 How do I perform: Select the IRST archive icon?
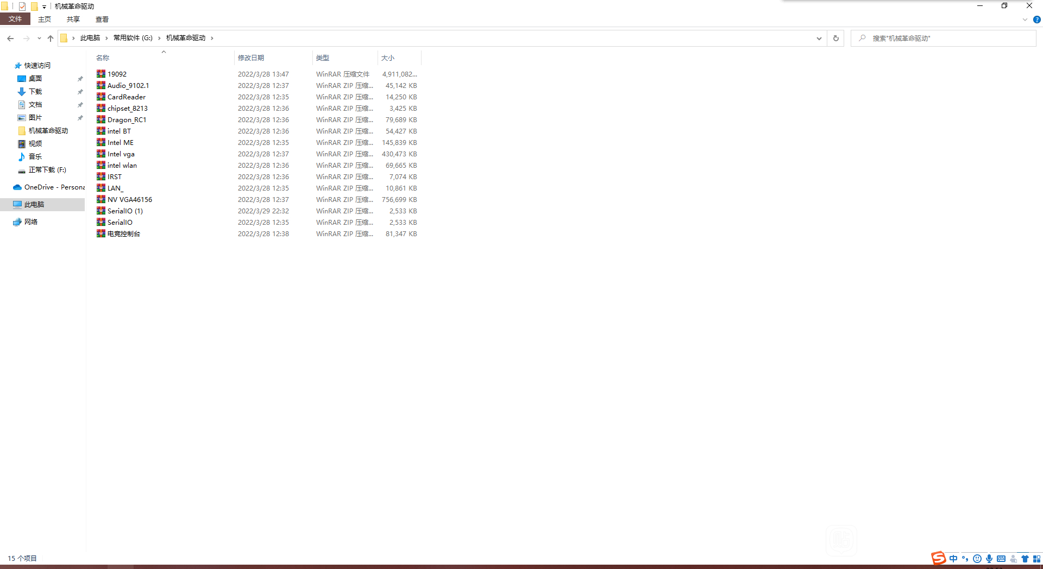[x=101, y=176]
